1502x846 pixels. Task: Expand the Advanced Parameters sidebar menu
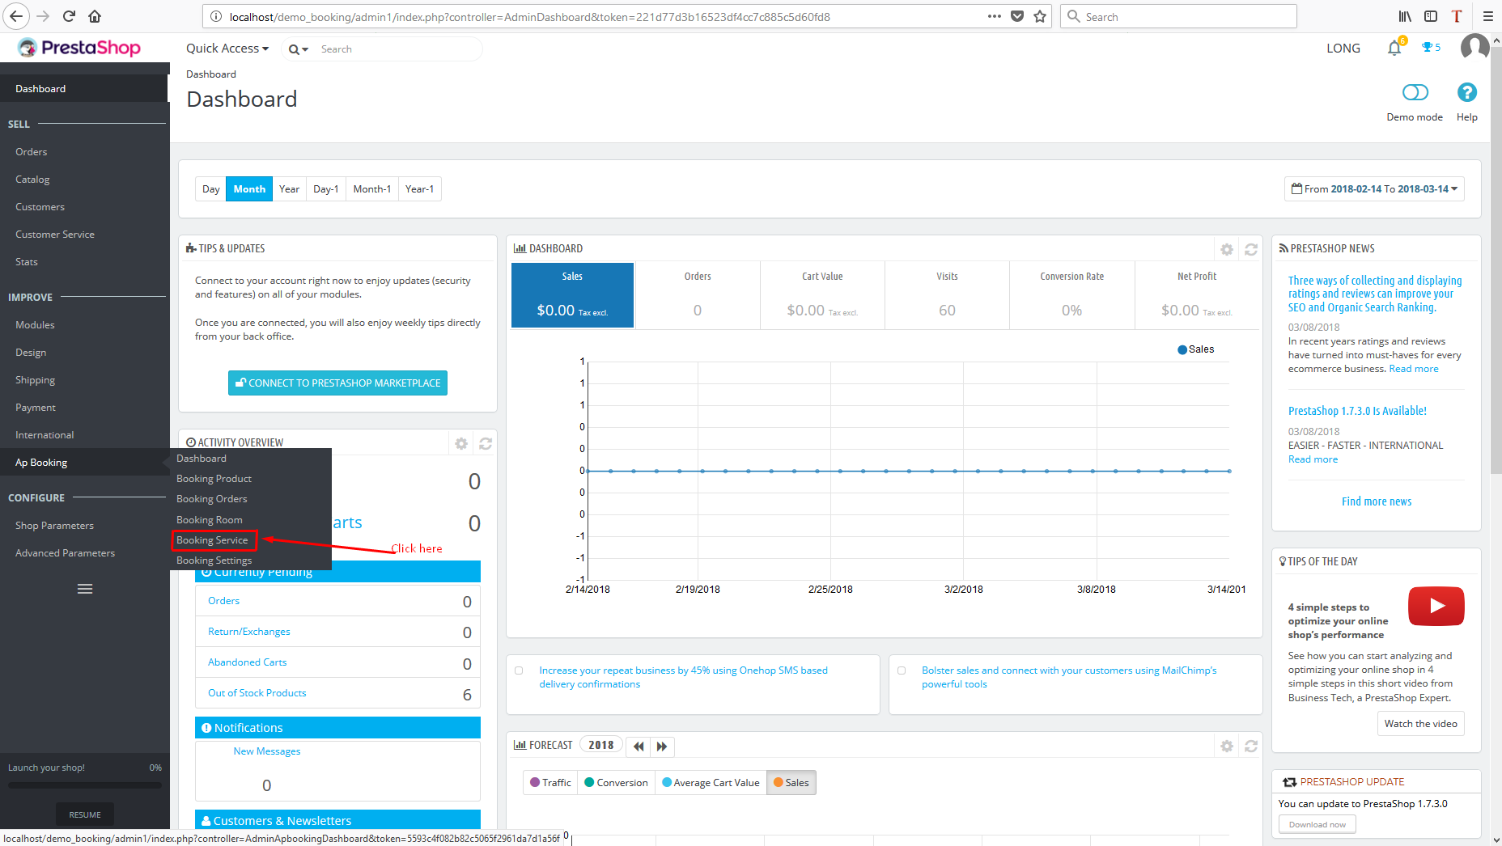click(x=65, y=553)
